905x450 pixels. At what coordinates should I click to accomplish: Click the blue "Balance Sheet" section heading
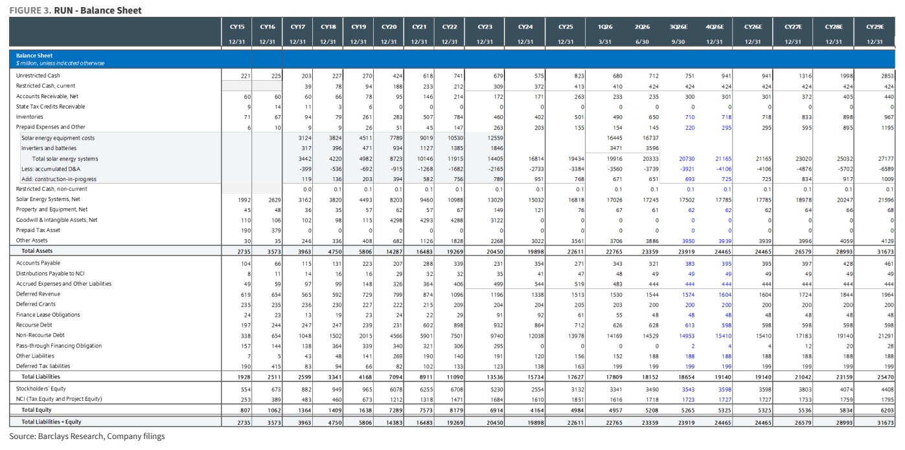pos(34,56)
